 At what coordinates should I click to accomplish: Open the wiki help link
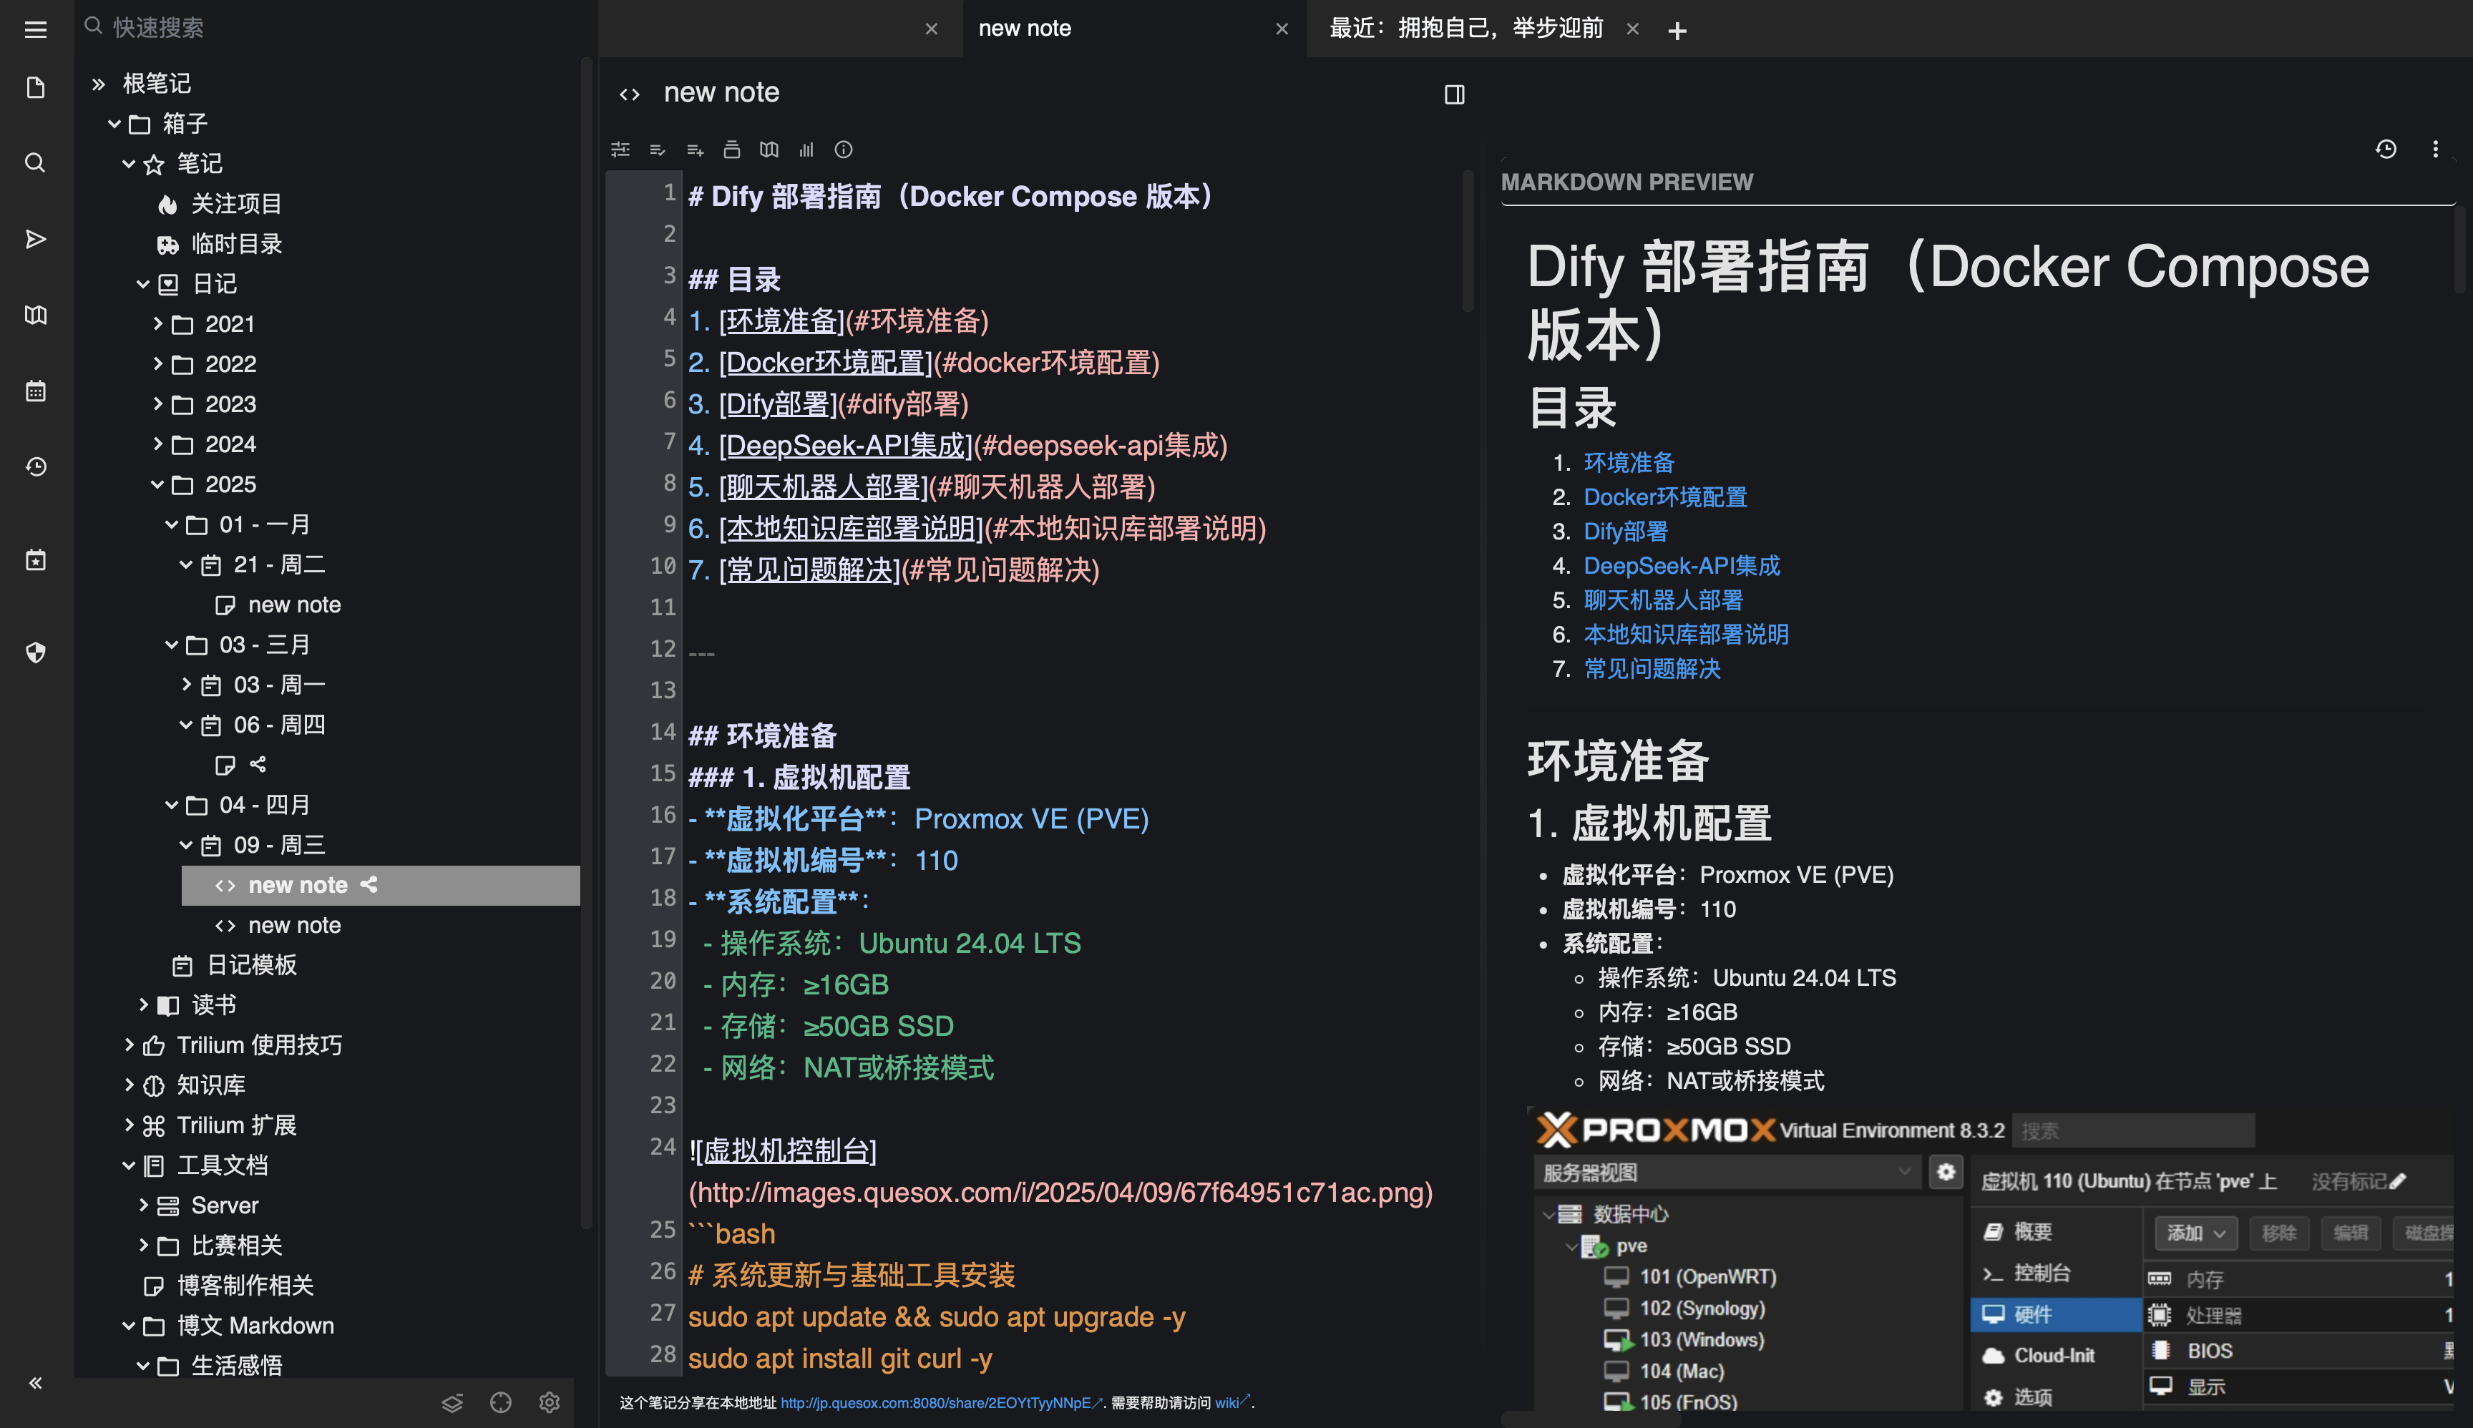1232,1402
